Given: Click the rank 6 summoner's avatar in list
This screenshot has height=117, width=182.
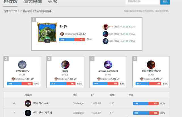Looking at the screenshot, I should [28, 103].
